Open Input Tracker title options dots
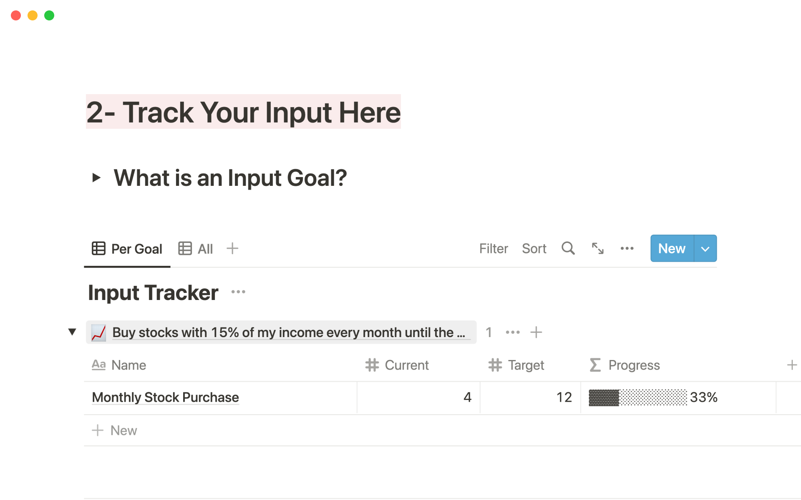This screenshot has height=500, width=801. [x=238, y=292]
